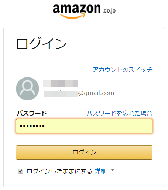The image size is (168, 190).
Task: Click the パスワード field label
Action: [x=32, y=113]
